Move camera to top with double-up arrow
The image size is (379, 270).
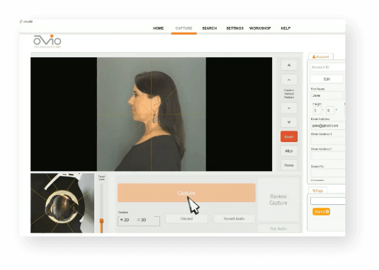click(x=289, y=65)
